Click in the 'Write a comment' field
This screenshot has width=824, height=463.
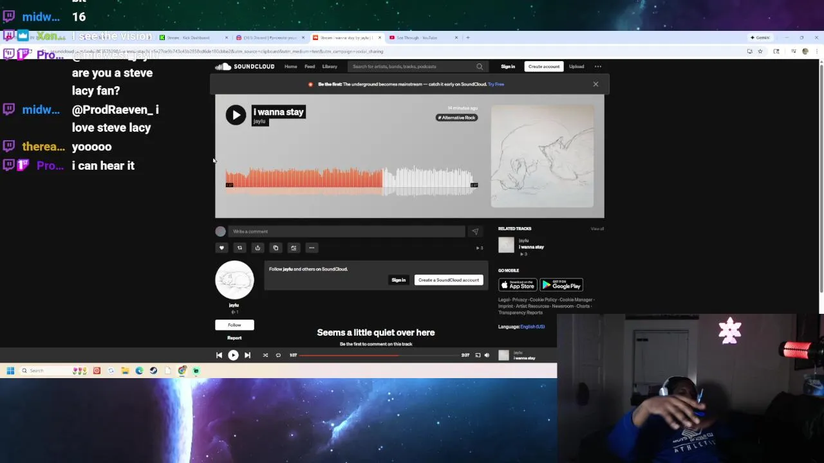(346, 232)
